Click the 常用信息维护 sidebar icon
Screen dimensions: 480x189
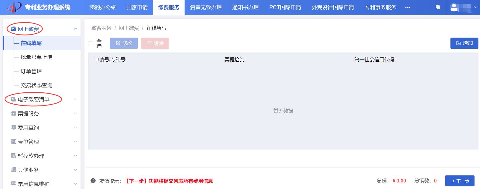(14, 184)
